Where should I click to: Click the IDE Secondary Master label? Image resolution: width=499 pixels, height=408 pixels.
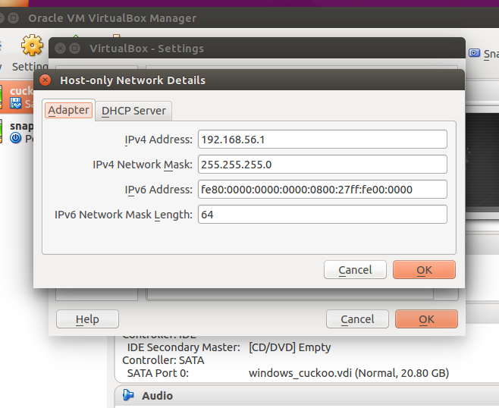(x=184, y=347)
